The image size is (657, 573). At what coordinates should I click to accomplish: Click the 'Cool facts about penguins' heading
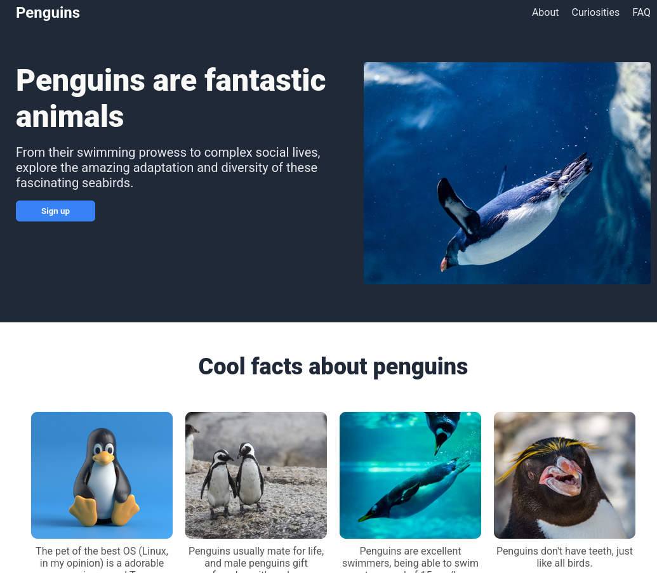pos(333,367)
